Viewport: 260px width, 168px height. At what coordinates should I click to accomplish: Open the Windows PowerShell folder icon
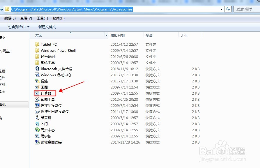pos(37,50)
